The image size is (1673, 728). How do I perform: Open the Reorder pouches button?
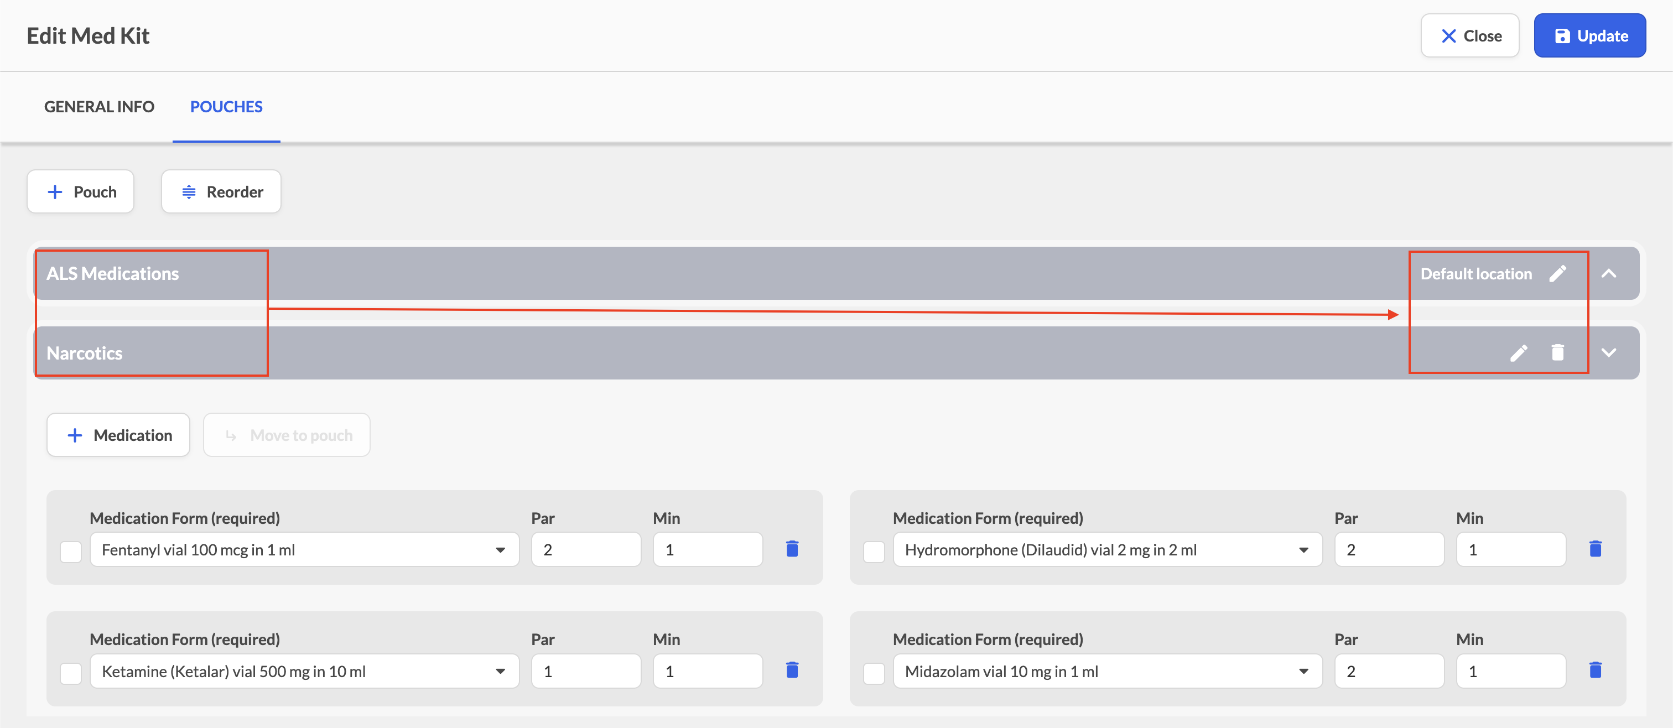221,191
